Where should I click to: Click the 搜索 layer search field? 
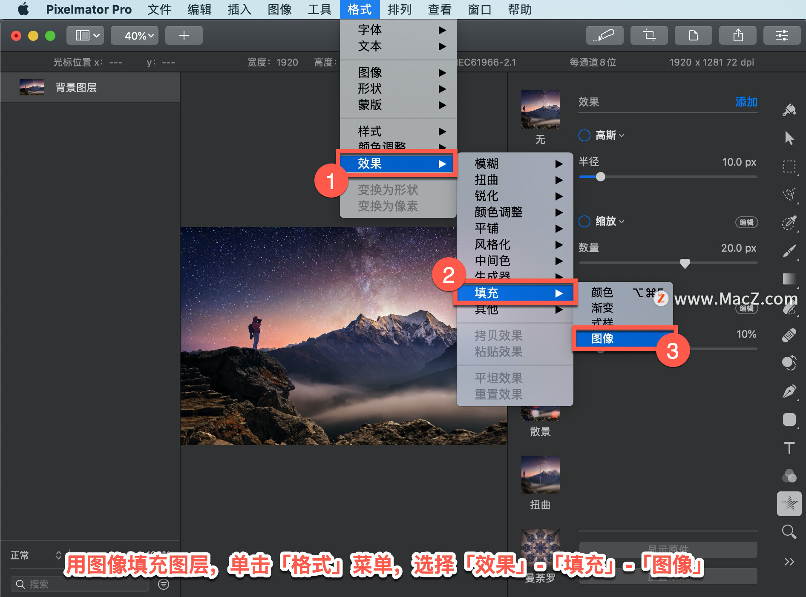pyautogui.click(x=80, y=584)
